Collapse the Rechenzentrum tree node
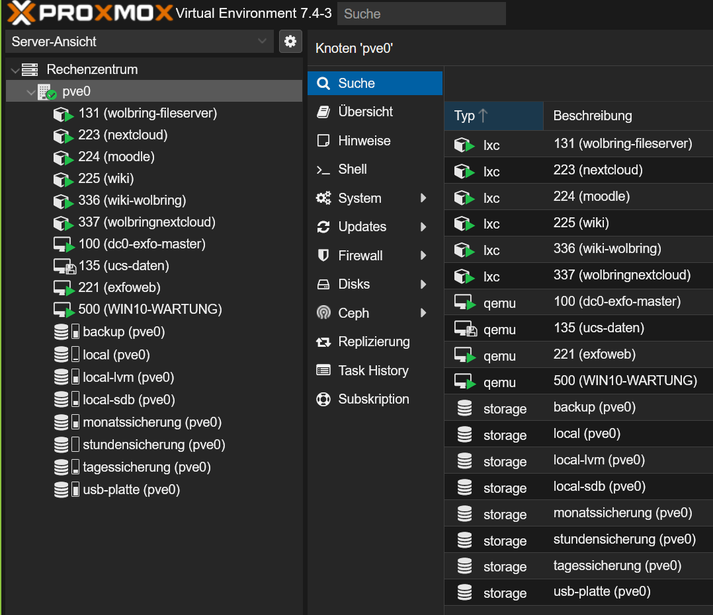The height and width of the screenshot is (615, 713). [15, 71]
